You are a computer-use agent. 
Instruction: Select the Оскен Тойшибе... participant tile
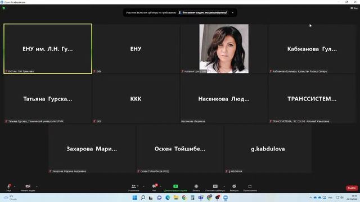coord(180,149)
